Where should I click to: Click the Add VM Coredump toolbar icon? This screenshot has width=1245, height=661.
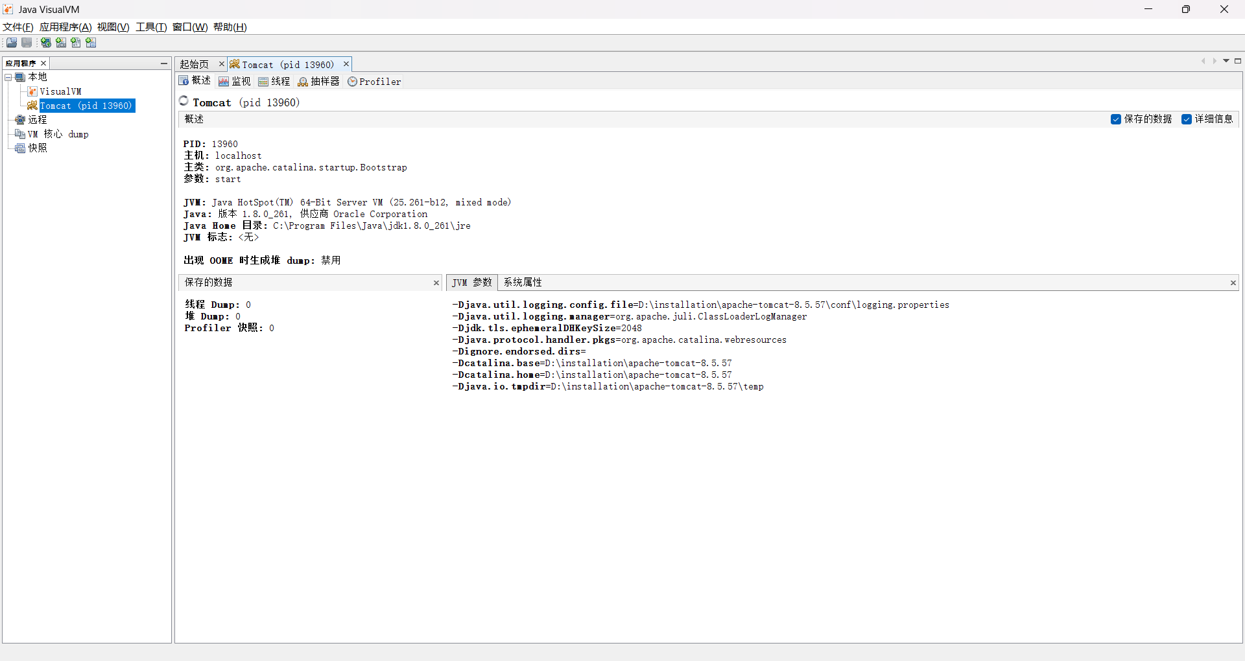[76, 43]
